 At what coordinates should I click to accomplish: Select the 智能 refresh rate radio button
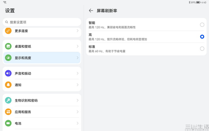pyautogui.click(x=202, y=25)
